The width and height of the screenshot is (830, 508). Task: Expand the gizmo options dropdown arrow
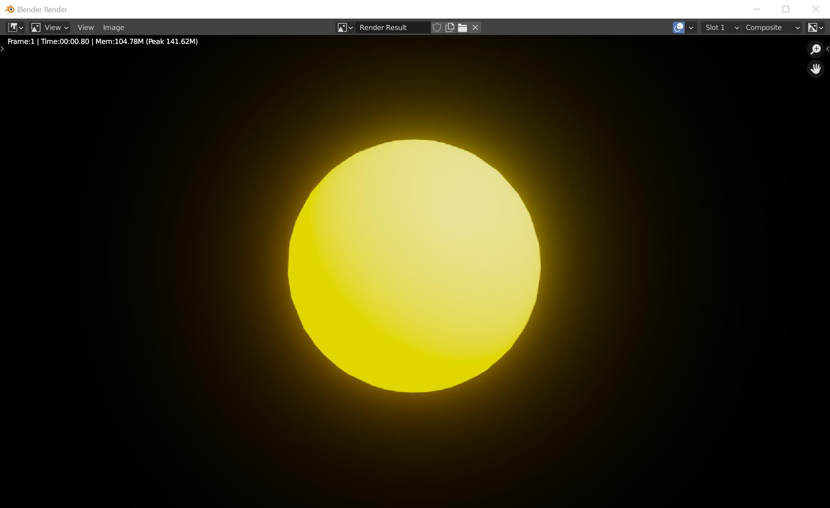tap(691, 27)
